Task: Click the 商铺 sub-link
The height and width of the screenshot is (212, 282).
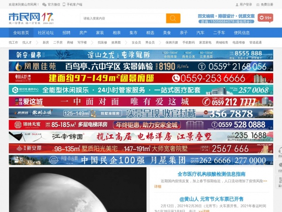Action: pyautogui.click(x=70, y=42)
